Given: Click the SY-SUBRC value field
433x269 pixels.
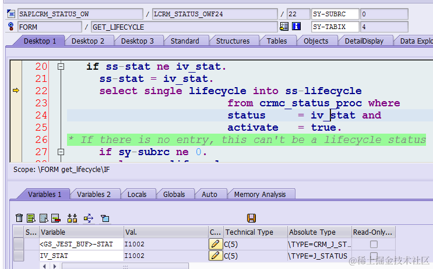Looking at the screenshot, I should point(384,14).
